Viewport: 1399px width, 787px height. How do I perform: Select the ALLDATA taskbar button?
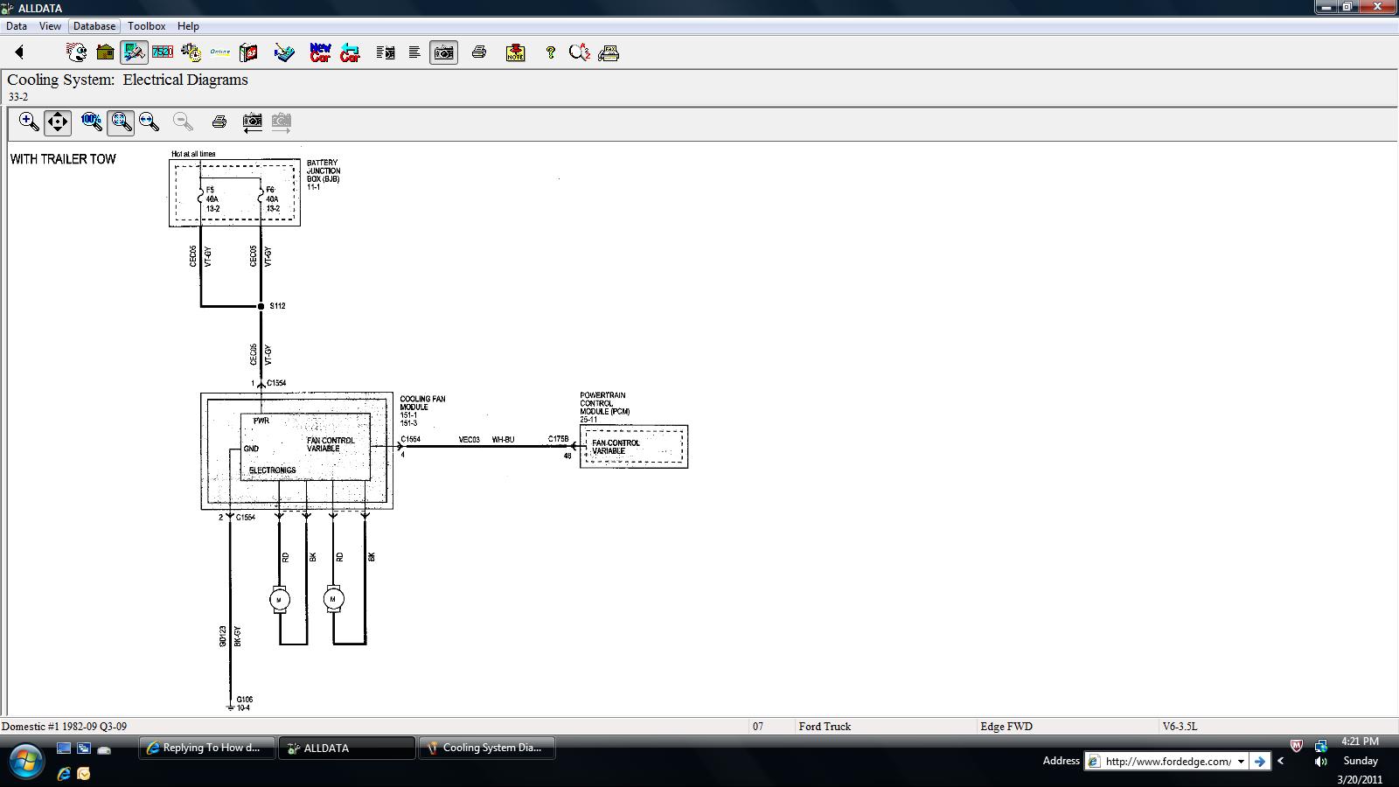[x=346, y=748]
